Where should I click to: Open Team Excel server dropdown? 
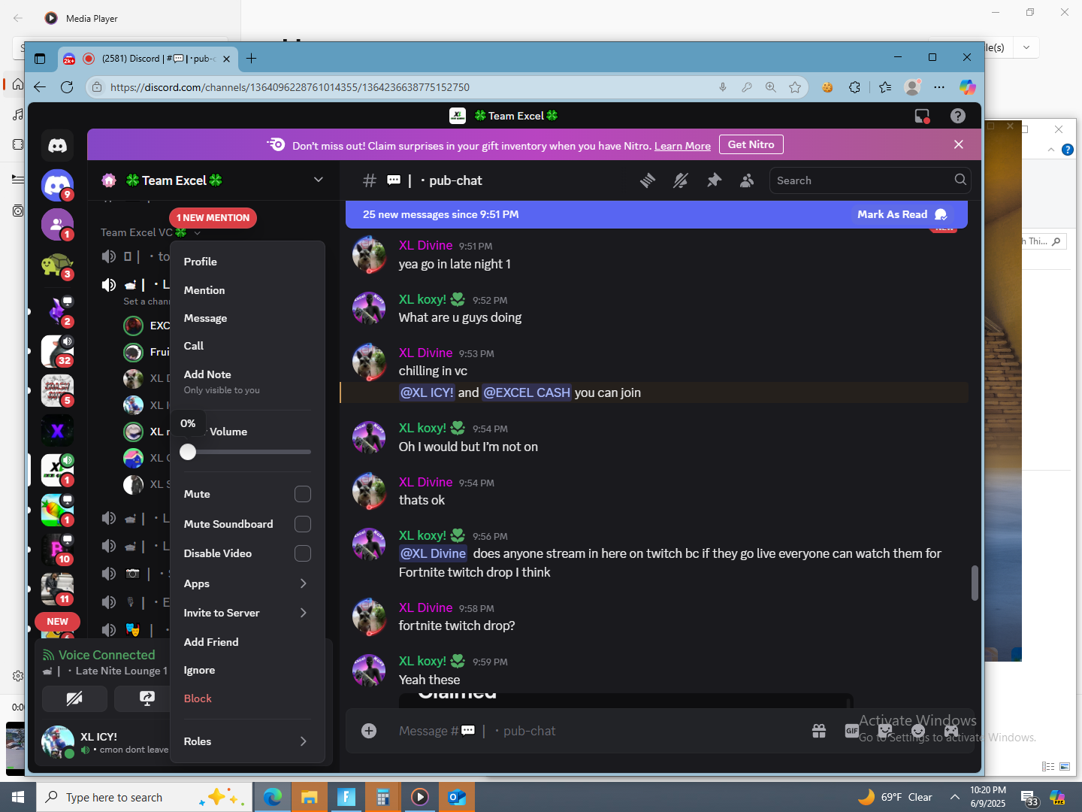(x=319, y=180)
